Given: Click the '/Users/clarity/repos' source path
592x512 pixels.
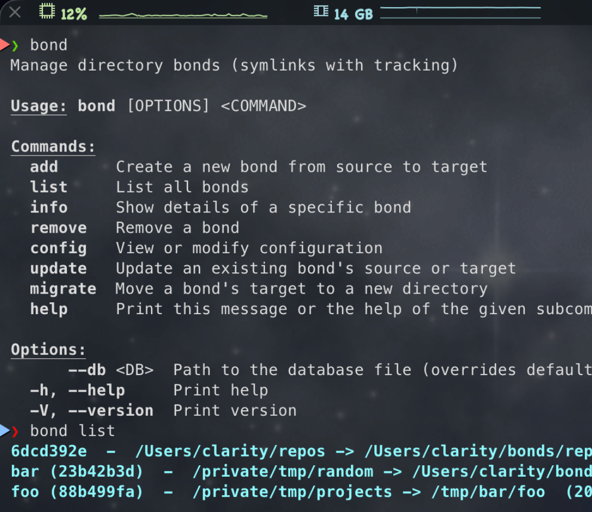Looking at the screenshot, I should pos(230,451).
